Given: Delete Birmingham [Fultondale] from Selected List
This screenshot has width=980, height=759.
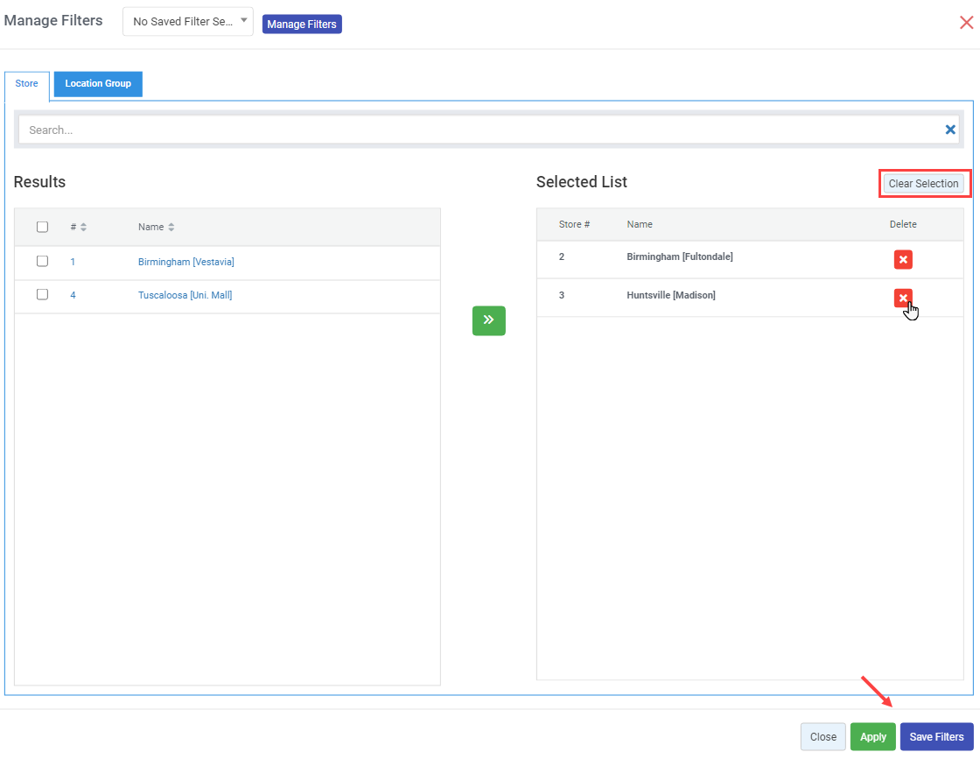Looking at the screenshot, I should pos(903,259).
